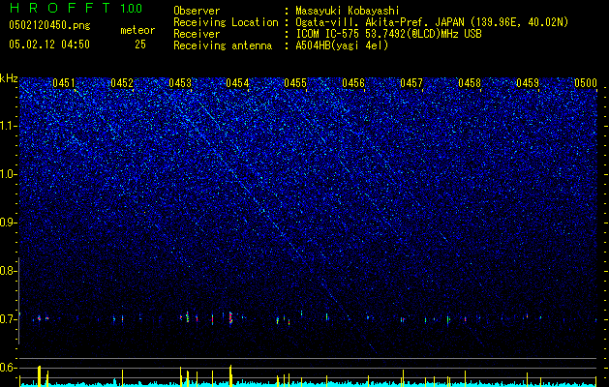Click the time marker 0455

[x=295, y=83]
